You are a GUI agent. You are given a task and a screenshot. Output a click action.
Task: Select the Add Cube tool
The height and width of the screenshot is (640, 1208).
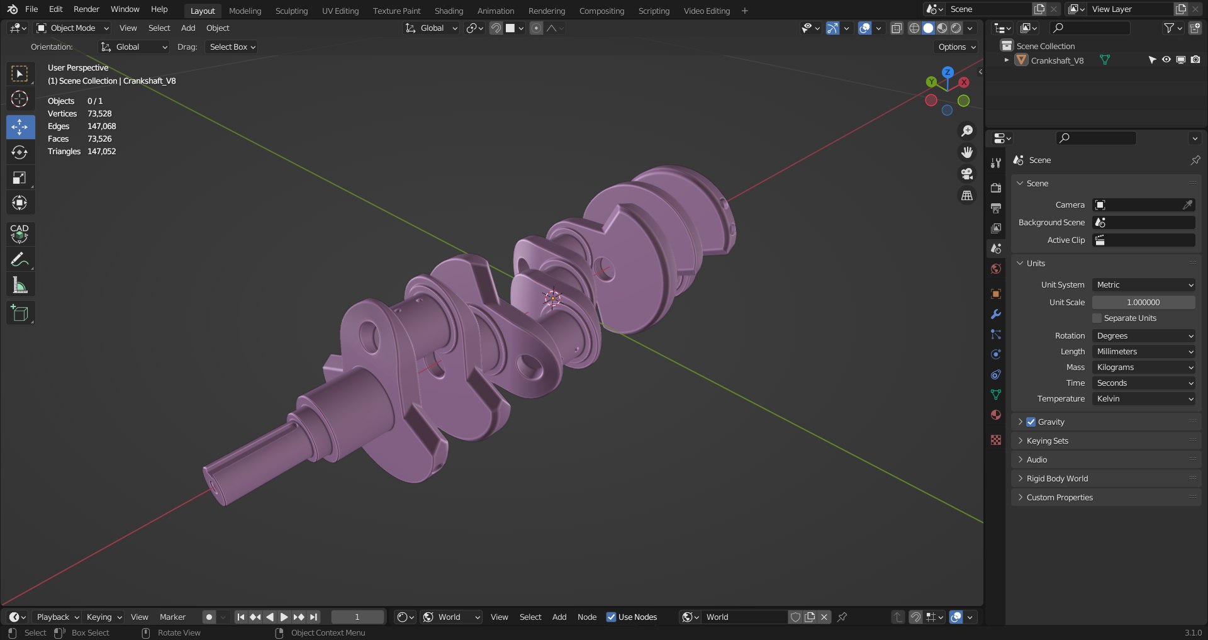[x=20, y=313]
